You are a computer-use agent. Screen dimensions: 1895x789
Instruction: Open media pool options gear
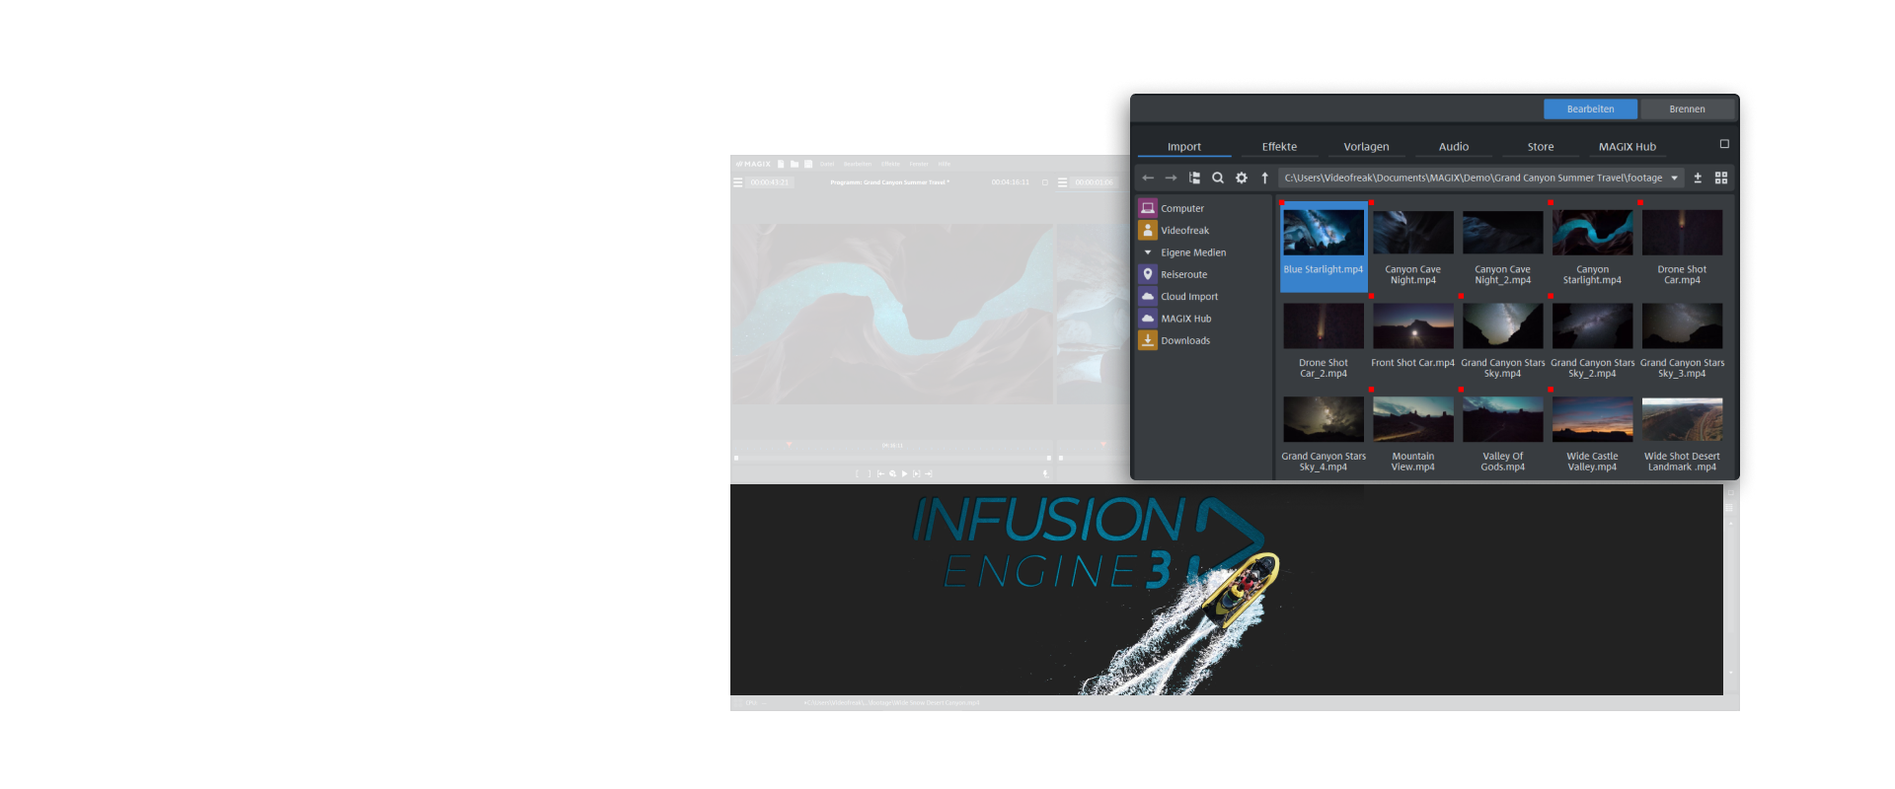(x=1242, y=179)
